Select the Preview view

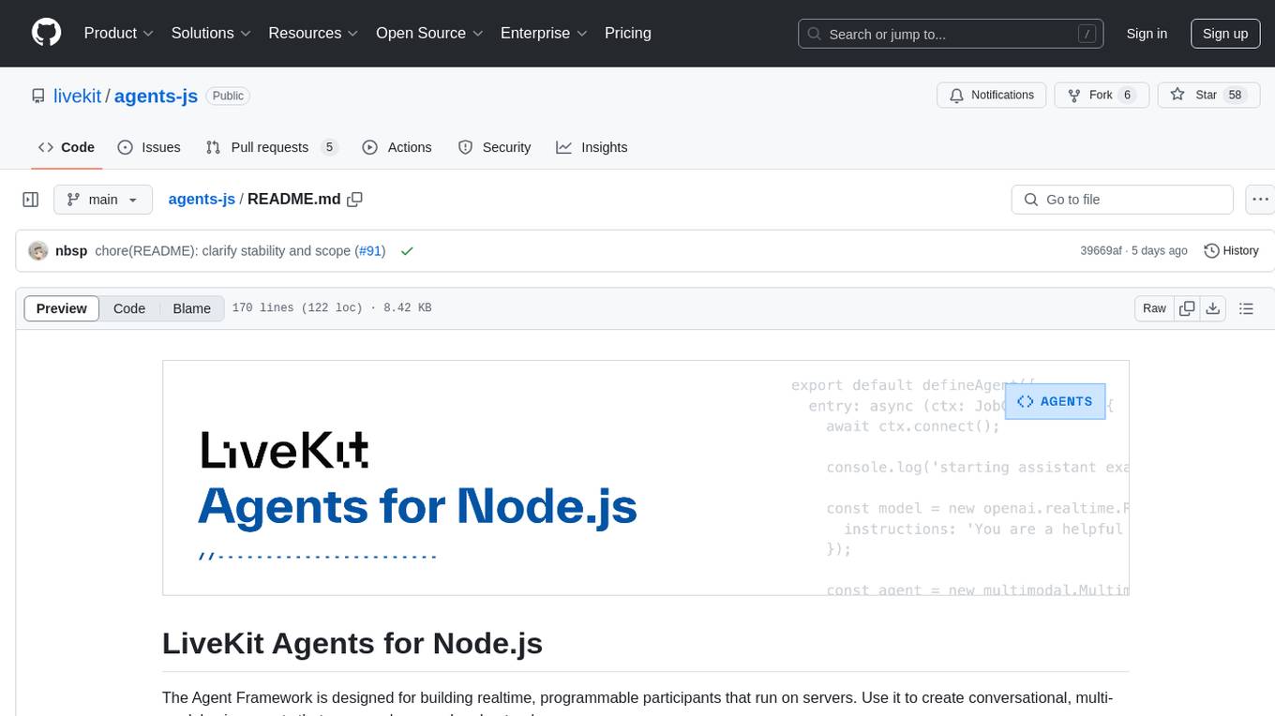pos(62,308)
